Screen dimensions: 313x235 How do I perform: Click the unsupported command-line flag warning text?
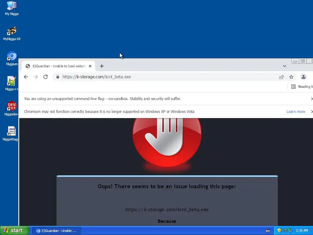click(x=102, y=99)
